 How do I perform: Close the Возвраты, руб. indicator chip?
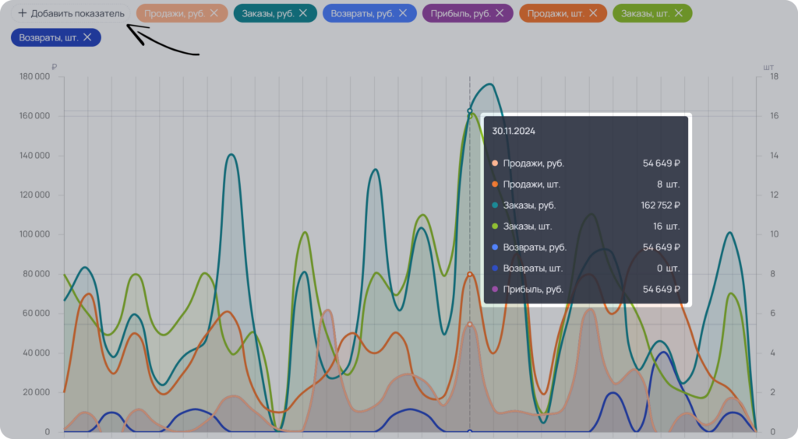[403, 13]
